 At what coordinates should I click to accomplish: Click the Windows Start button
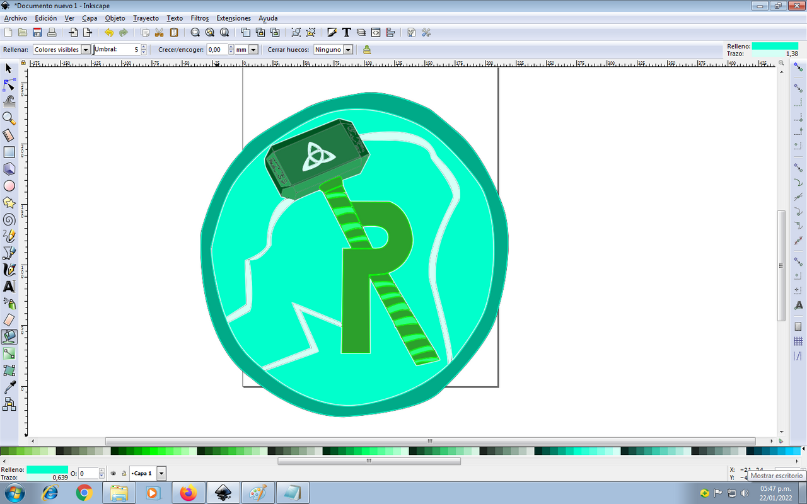coord(14,493)
